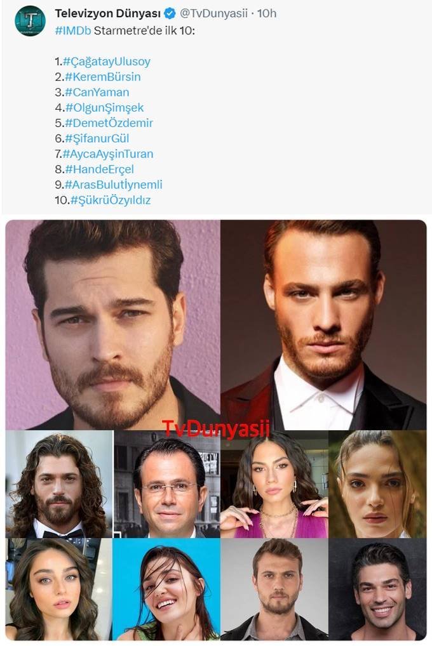Click the #CanYaman hashtag

click(x=97, y=92)
